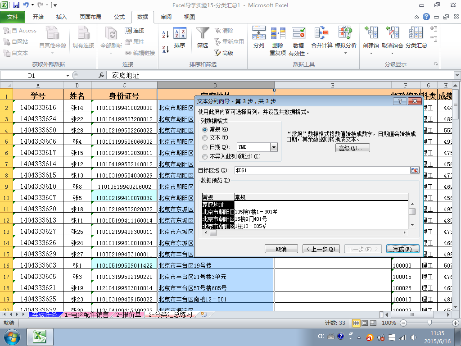
Task: Switch to the 公式 (Formulas) ribbon tab
Action: 119,17
